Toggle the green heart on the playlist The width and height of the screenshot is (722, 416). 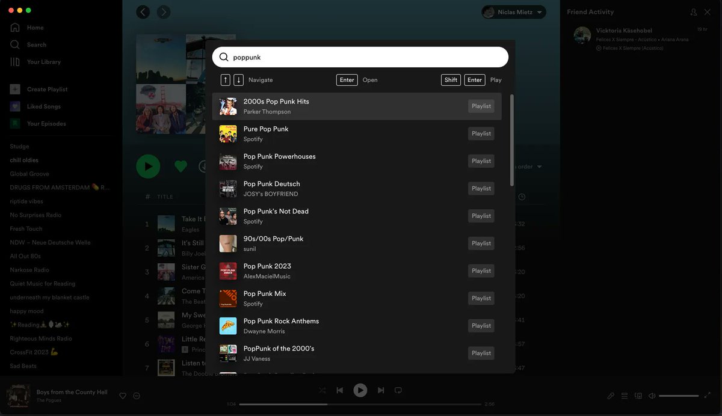tap(180, 167)
